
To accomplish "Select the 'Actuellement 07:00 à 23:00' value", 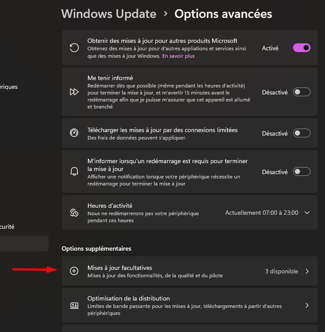I will (262, 213).
